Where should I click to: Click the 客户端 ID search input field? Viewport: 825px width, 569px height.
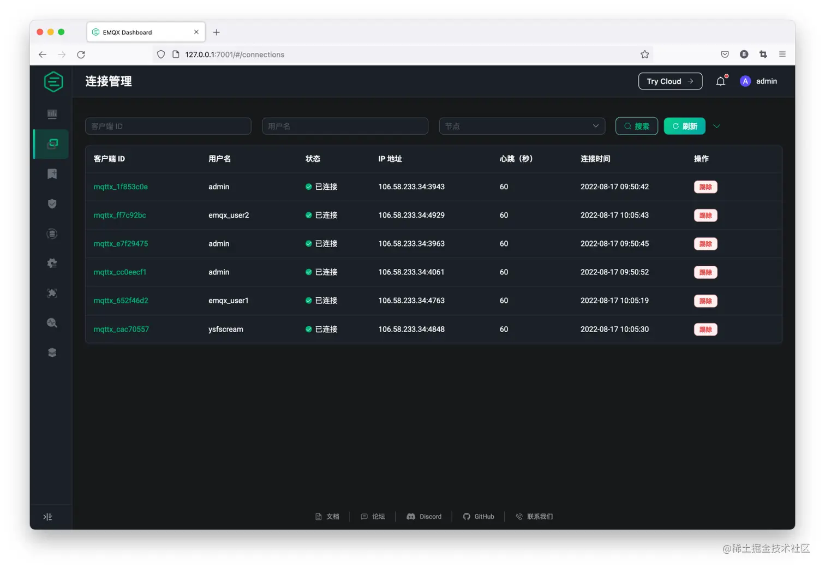coord(168,126)
